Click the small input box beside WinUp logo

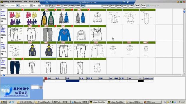pyautogui.click(x=35, y=87)
